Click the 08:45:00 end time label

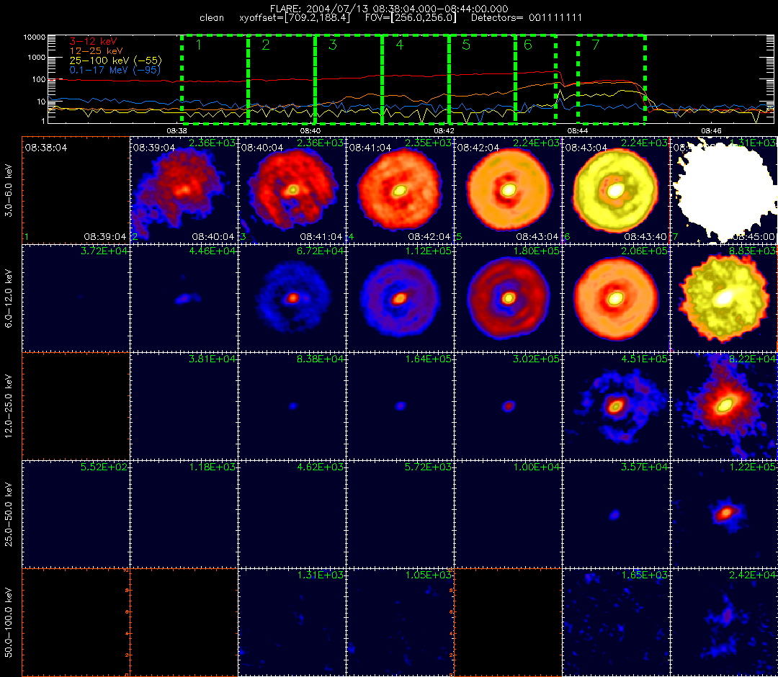click(754, 236)
